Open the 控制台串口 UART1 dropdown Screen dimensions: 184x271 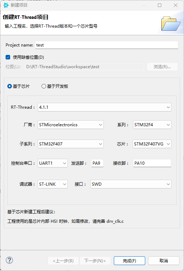coord(53,163)
